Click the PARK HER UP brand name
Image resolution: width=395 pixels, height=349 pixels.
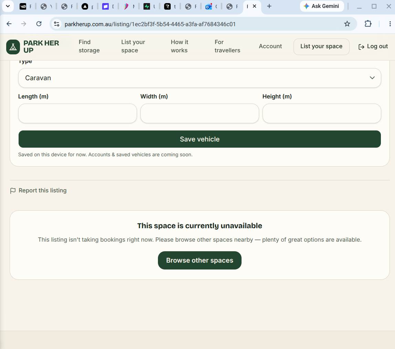point(41,47)
